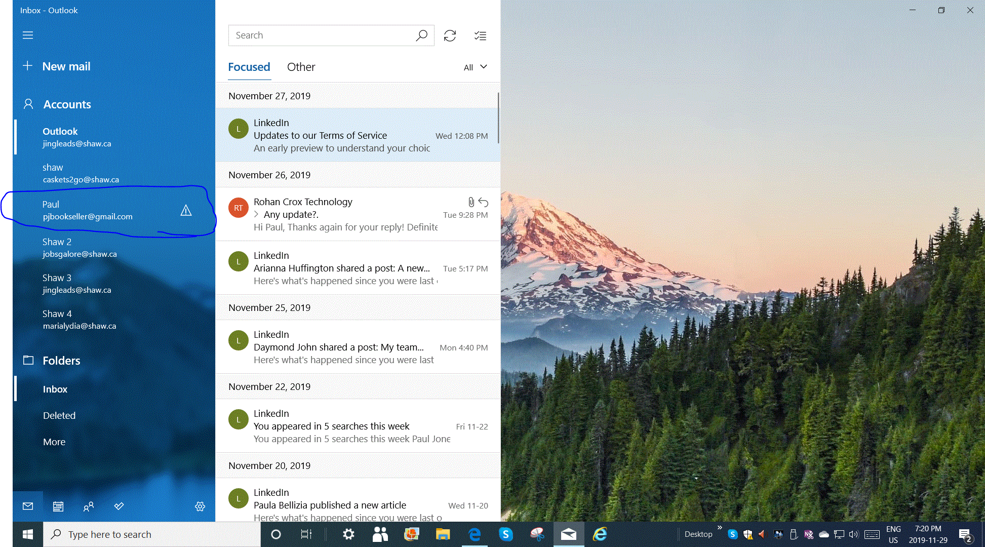The height and width of the screenshot is (547, 985).
Task: Open Daymond John shared a post email
Action: (x=358, y=347)
